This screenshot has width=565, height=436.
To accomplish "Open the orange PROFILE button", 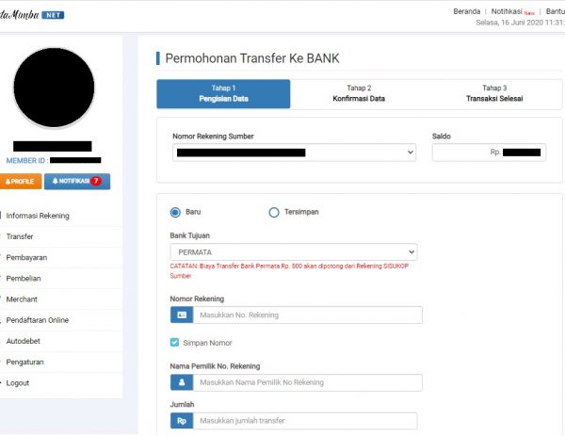I will coord(20,181).
